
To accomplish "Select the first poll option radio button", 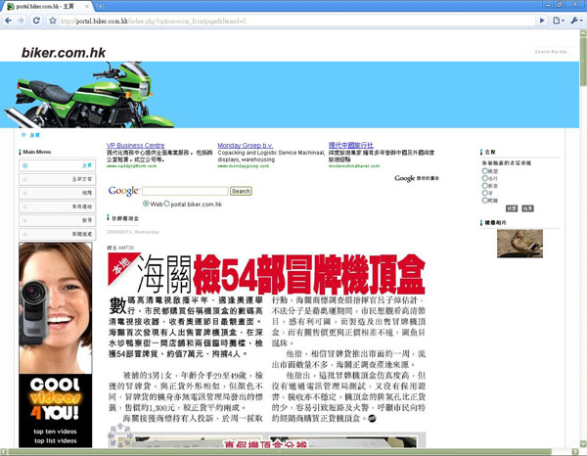I will pos(484,171).
